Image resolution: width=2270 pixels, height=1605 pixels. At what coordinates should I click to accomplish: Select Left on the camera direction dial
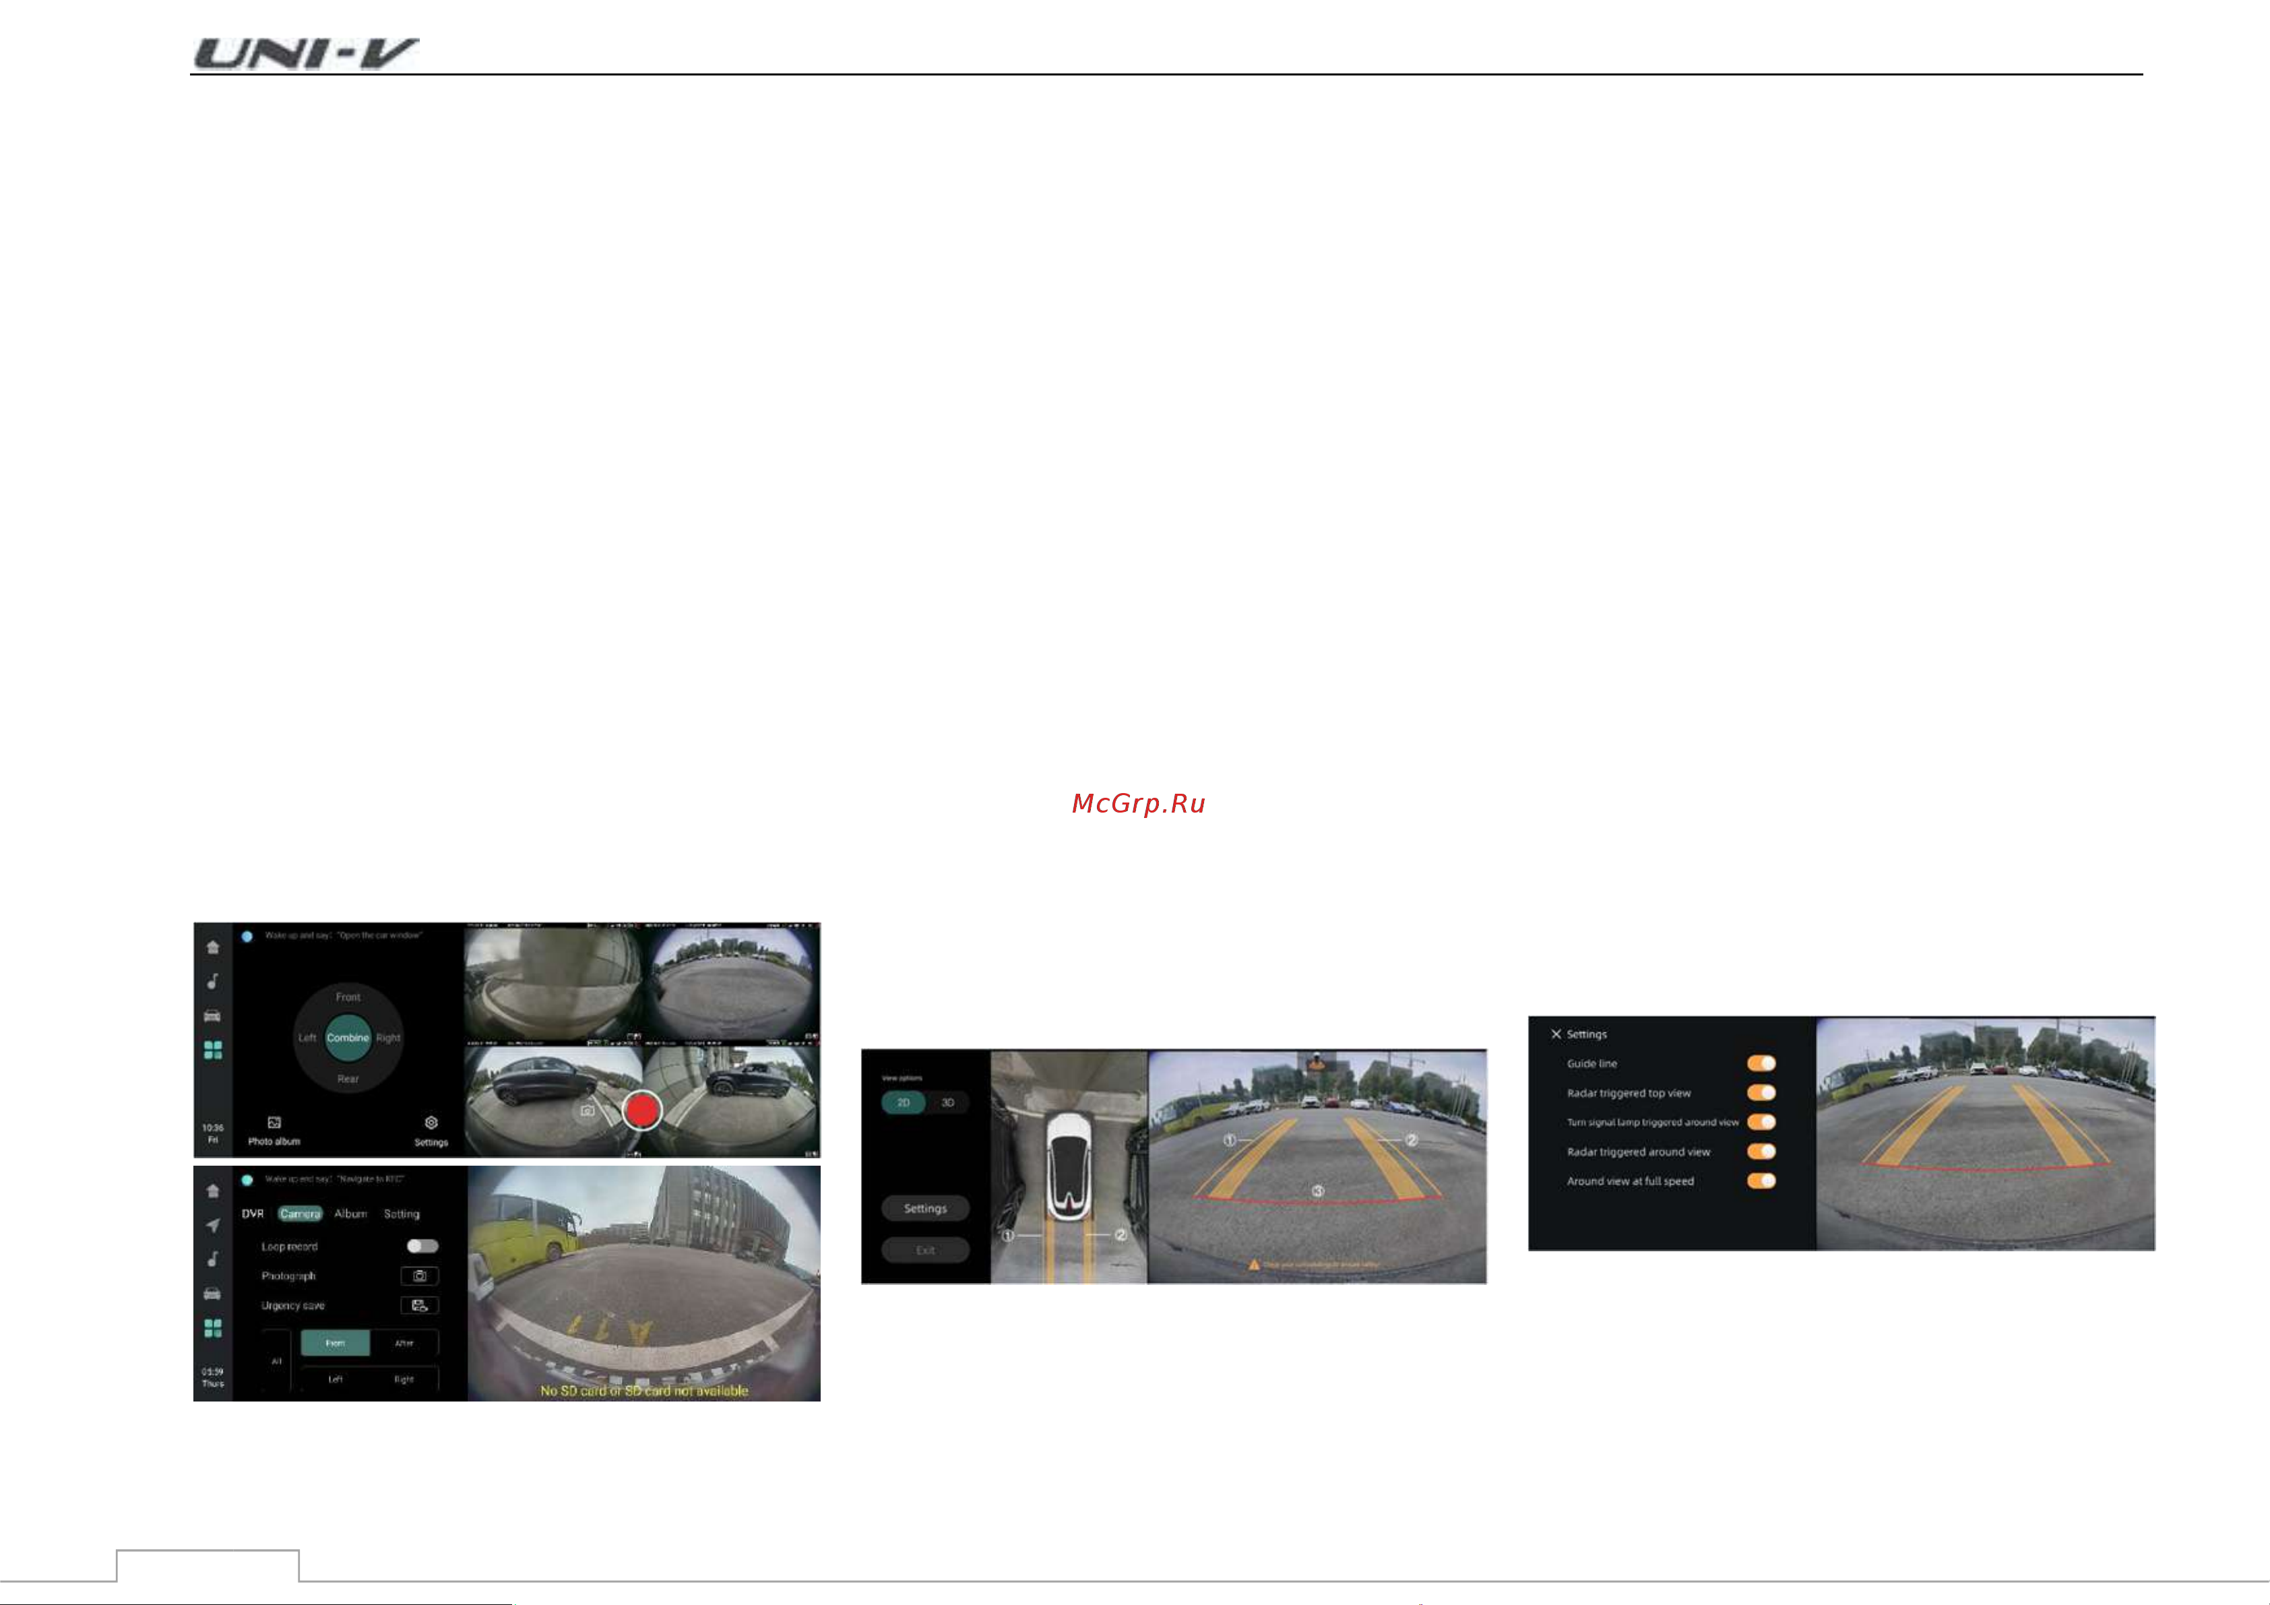[x=307, y=1038]
